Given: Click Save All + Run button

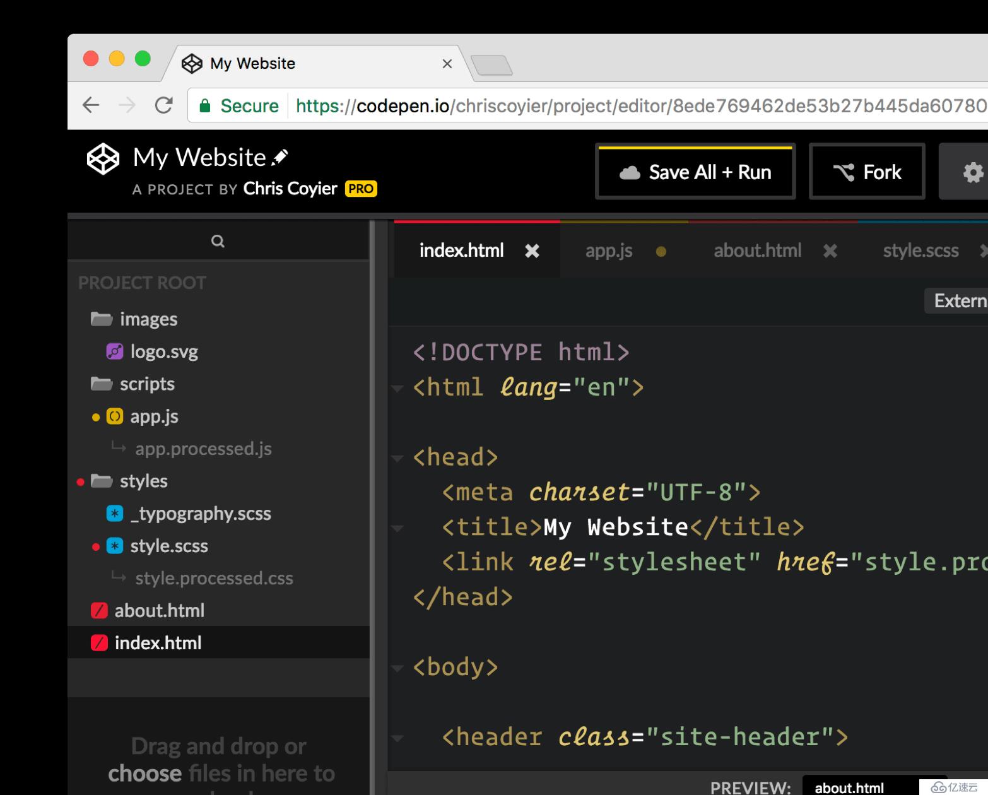Looking at the screenshot, I should [x=695, y=172].
